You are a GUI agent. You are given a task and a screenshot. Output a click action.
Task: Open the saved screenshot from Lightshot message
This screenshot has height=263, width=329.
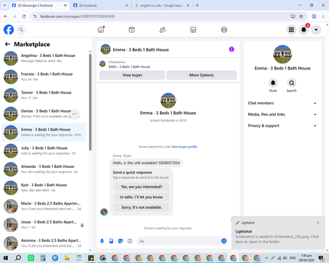pos(277,239)
